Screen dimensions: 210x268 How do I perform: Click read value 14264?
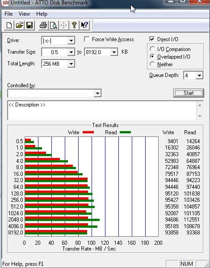pyautogui.click(x=193, y=141)
